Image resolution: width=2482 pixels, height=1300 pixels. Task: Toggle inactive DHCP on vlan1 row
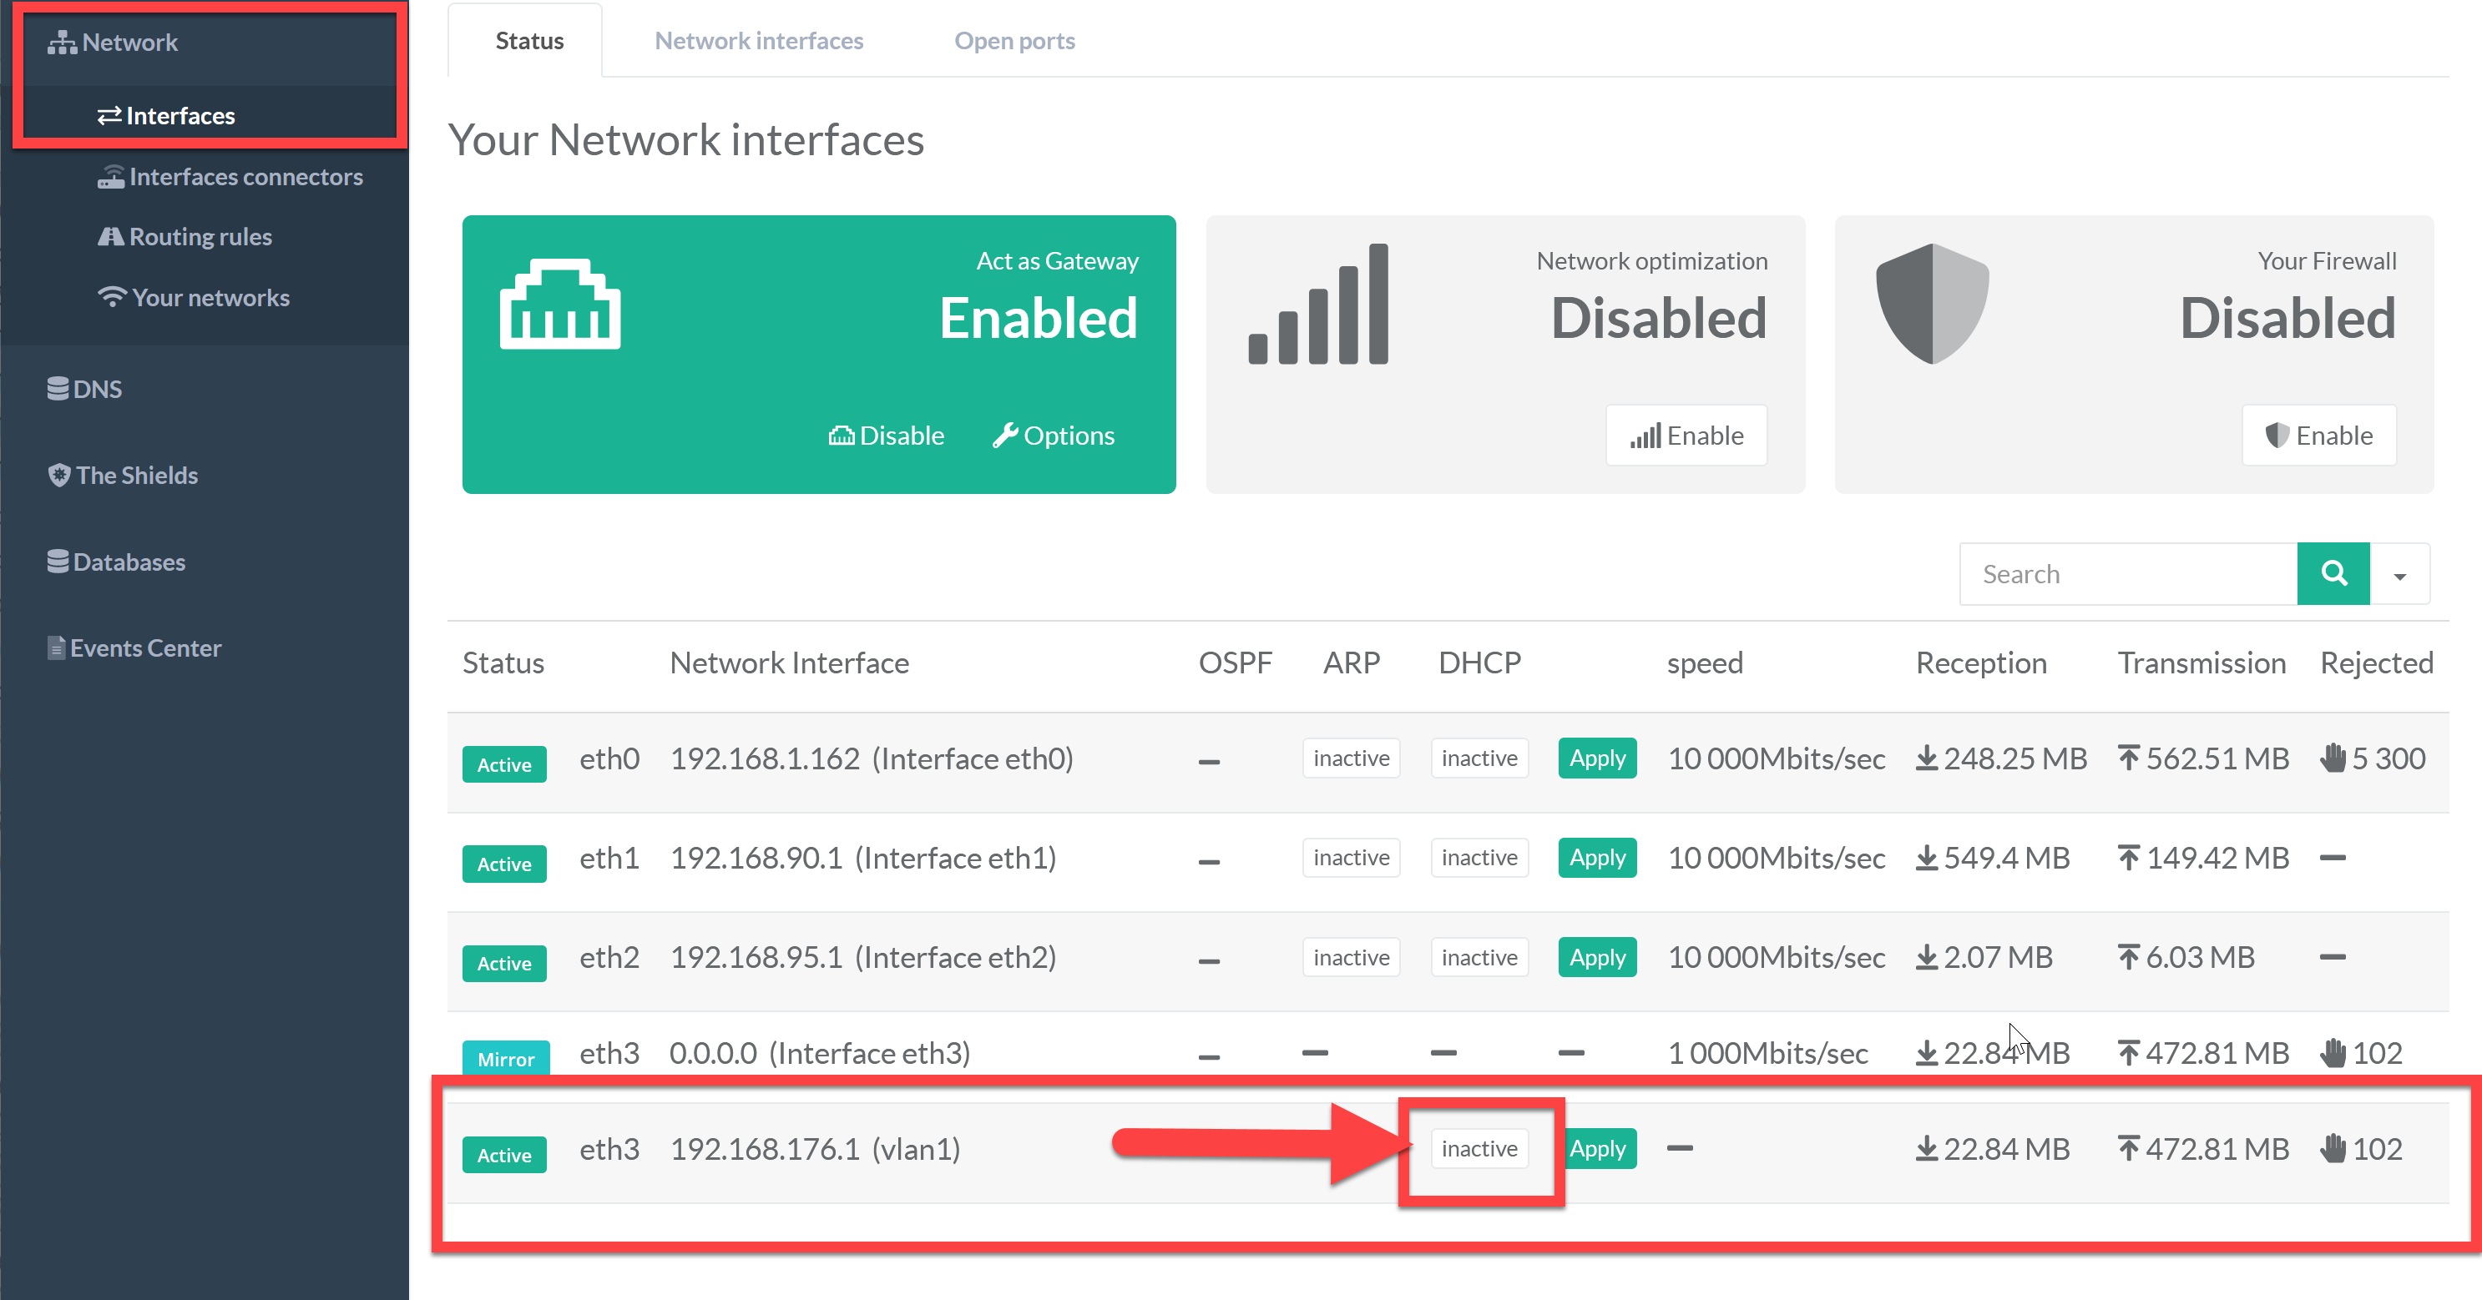pos(1478,1148)
